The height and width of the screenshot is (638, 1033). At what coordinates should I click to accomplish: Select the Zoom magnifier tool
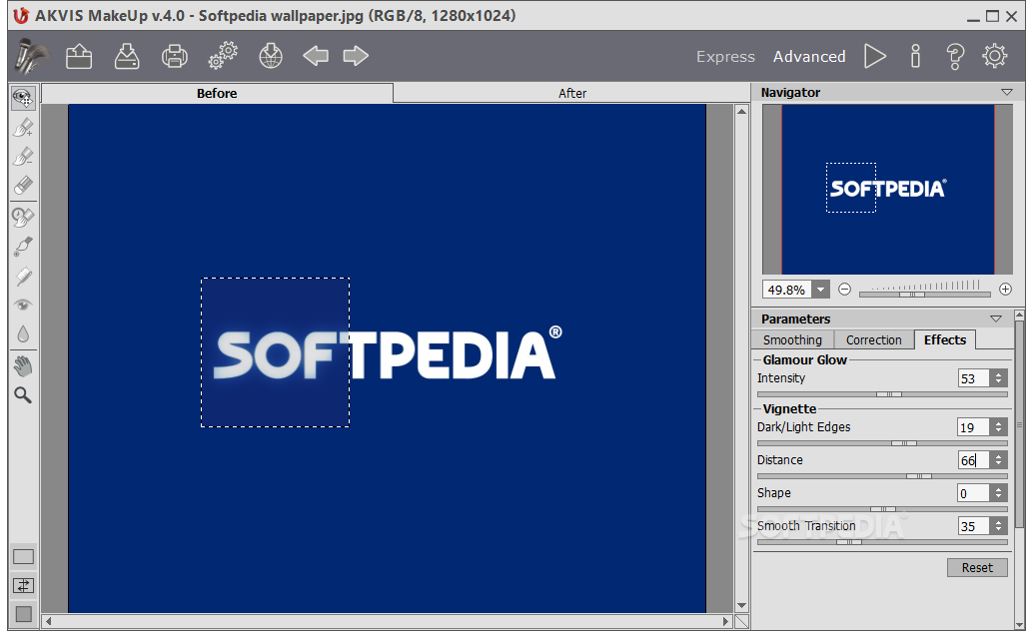click(23, 395)
